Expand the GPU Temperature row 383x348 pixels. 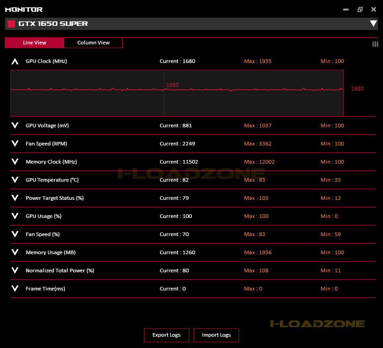15,180
